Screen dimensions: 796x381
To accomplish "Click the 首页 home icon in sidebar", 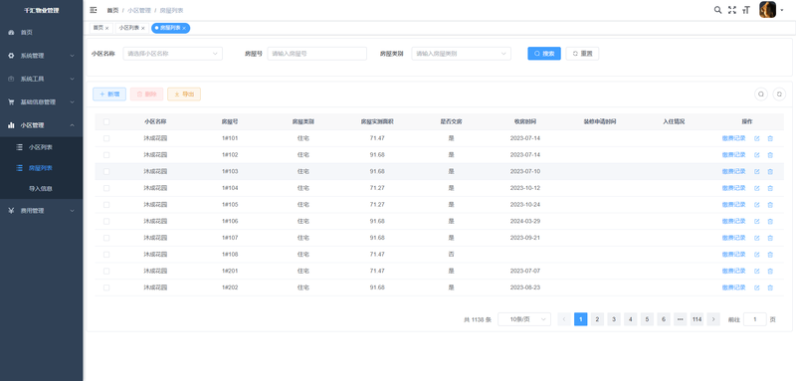I will pyautogui.click(x=11, y=33).
